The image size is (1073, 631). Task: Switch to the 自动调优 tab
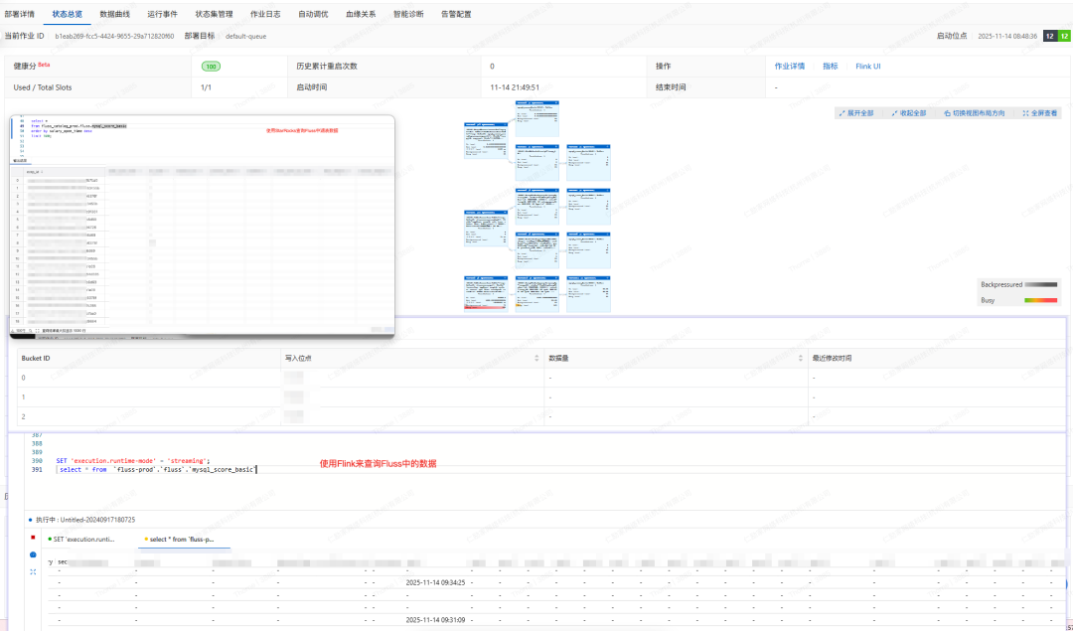[313, 14]
